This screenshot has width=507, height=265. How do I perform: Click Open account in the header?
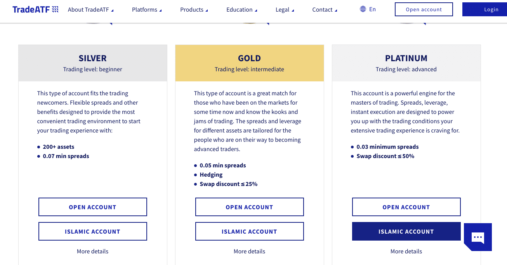tap(424, 9)
